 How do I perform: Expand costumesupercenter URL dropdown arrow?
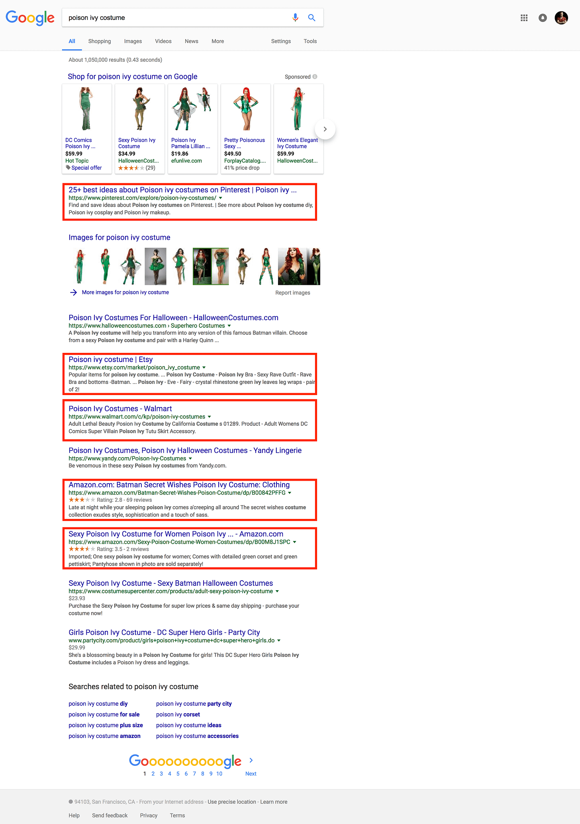pyautogui.click(x=277, y=591)
